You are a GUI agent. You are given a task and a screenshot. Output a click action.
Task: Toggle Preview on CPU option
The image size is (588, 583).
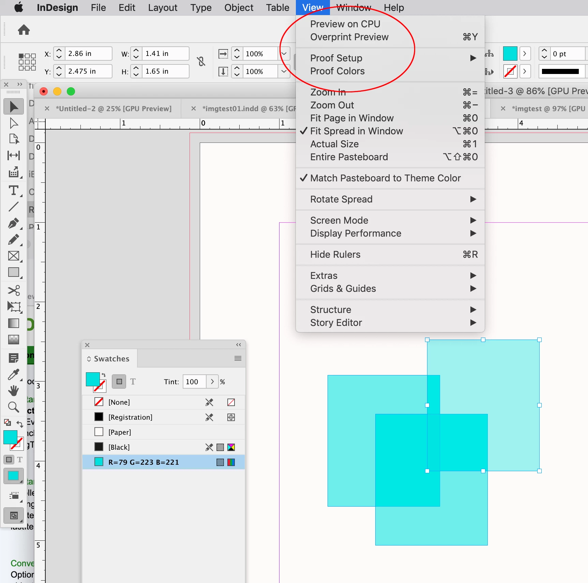tap(390, 24)
